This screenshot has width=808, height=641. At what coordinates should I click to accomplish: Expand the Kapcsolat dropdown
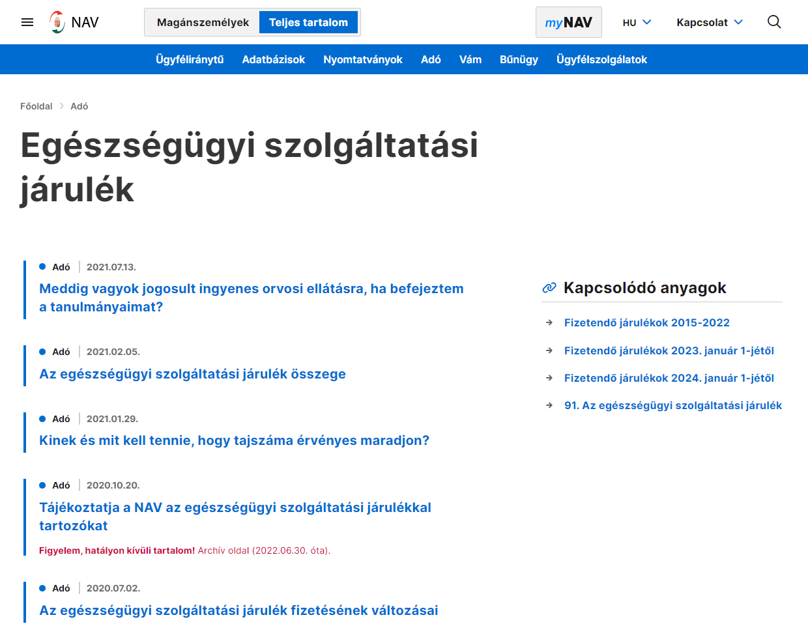(702, 21)
